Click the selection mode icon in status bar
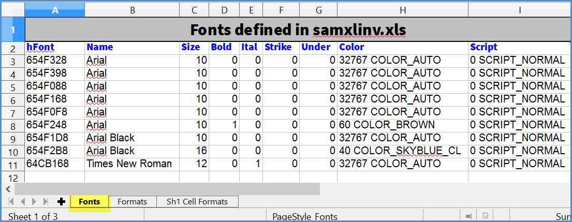Viewport: 572px width, 222px height. [468, 216]
